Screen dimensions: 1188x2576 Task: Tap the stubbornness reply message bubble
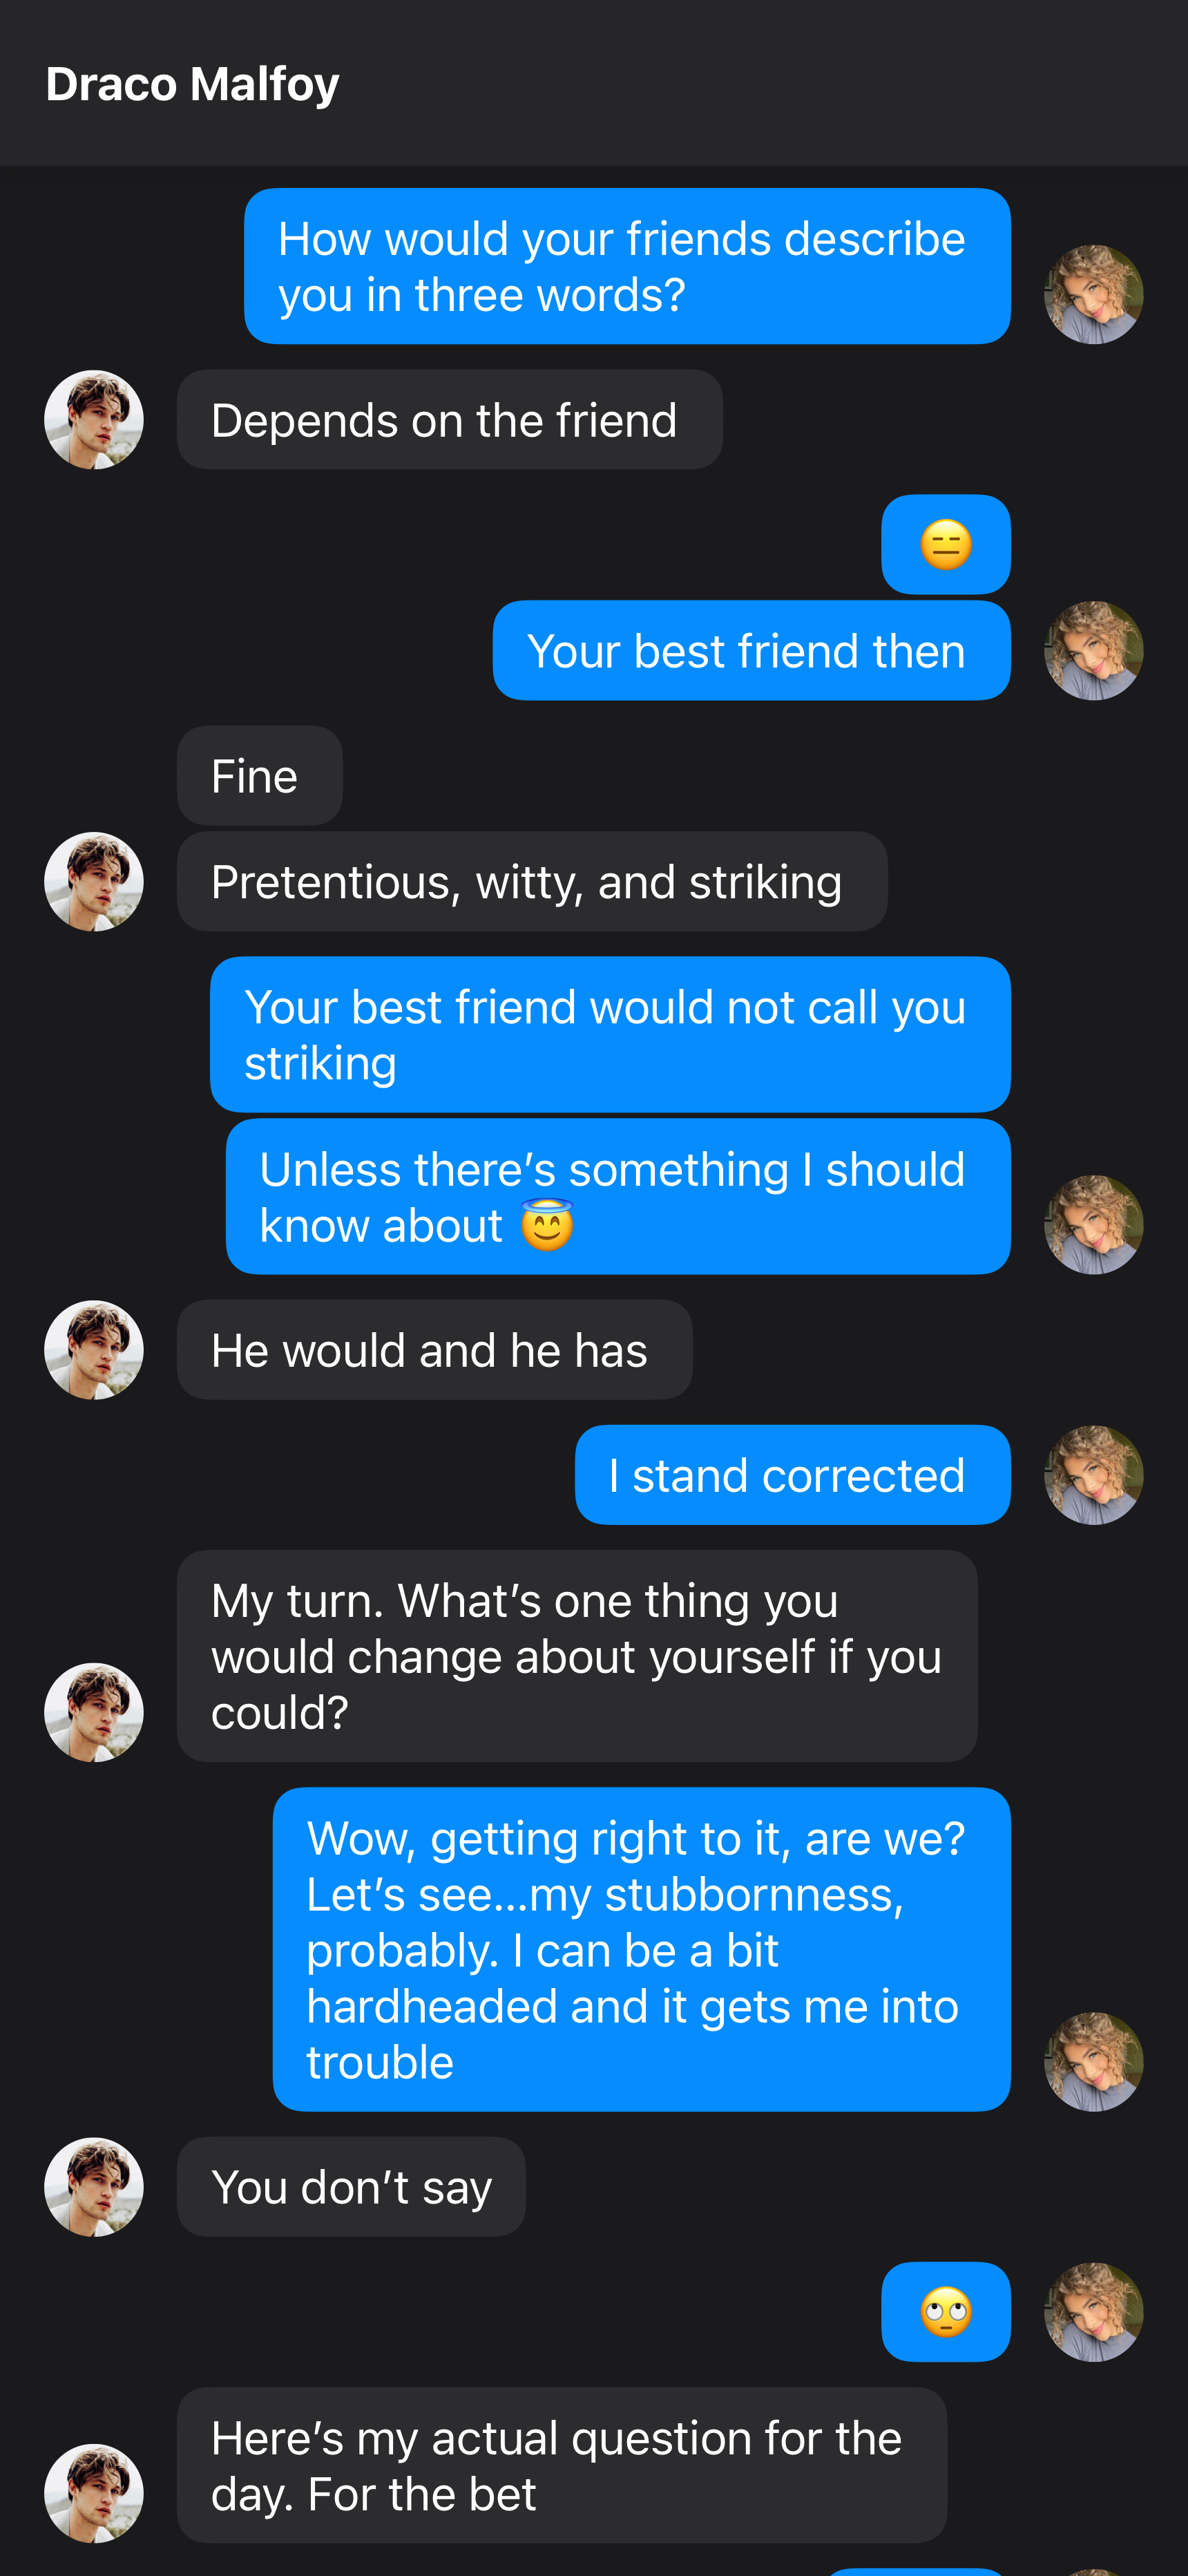pyautogui.click(x=641, y=1949)
